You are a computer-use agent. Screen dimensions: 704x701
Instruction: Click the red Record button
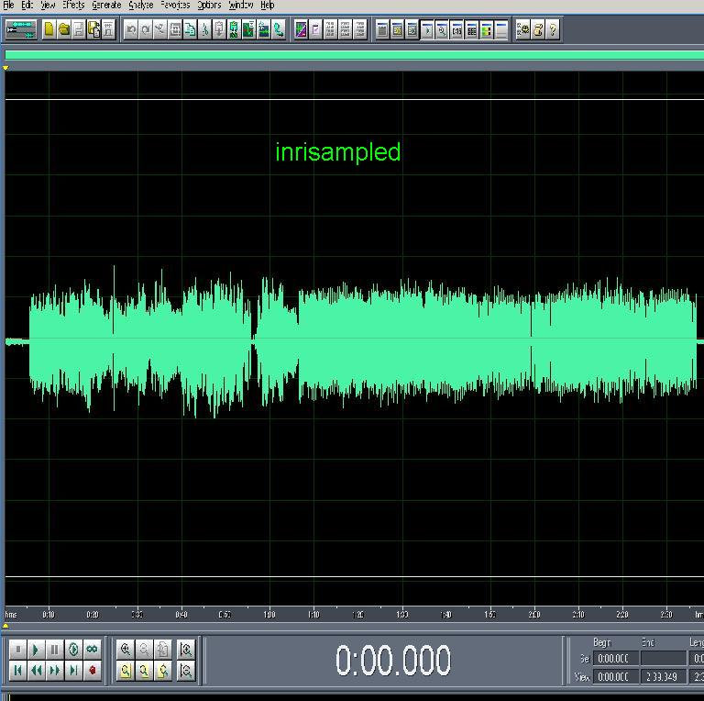click(92, 671)
